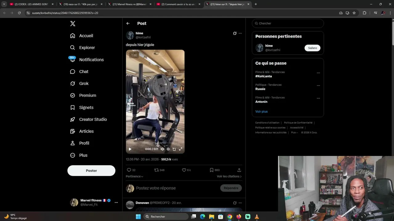This screenshot has width=394, height=221.
Task: Share the post via share icon
Action: pos(239,170)
